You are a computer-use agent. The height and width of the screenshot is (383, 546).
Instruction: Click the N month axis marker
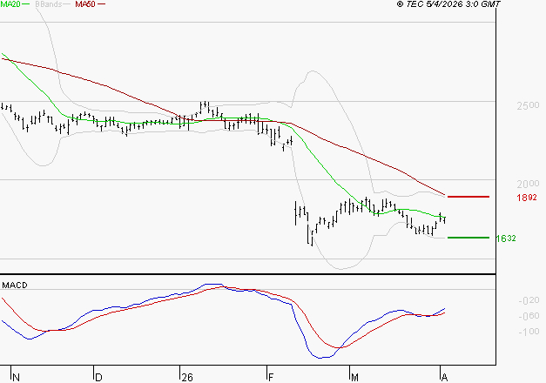16,378
